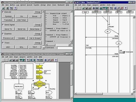Click the SDL trace button
Screen dimensions: 136x102
tap(22, 47)
